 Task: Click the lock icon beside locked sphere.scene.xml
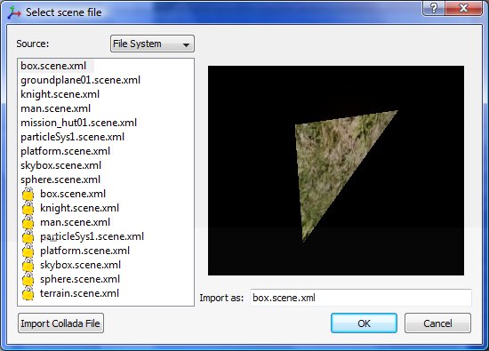point(28,279)
